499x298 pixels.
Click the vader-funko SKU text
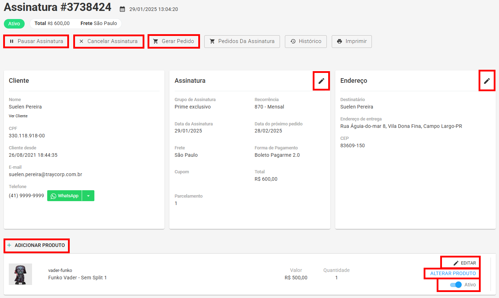(60, 271)
